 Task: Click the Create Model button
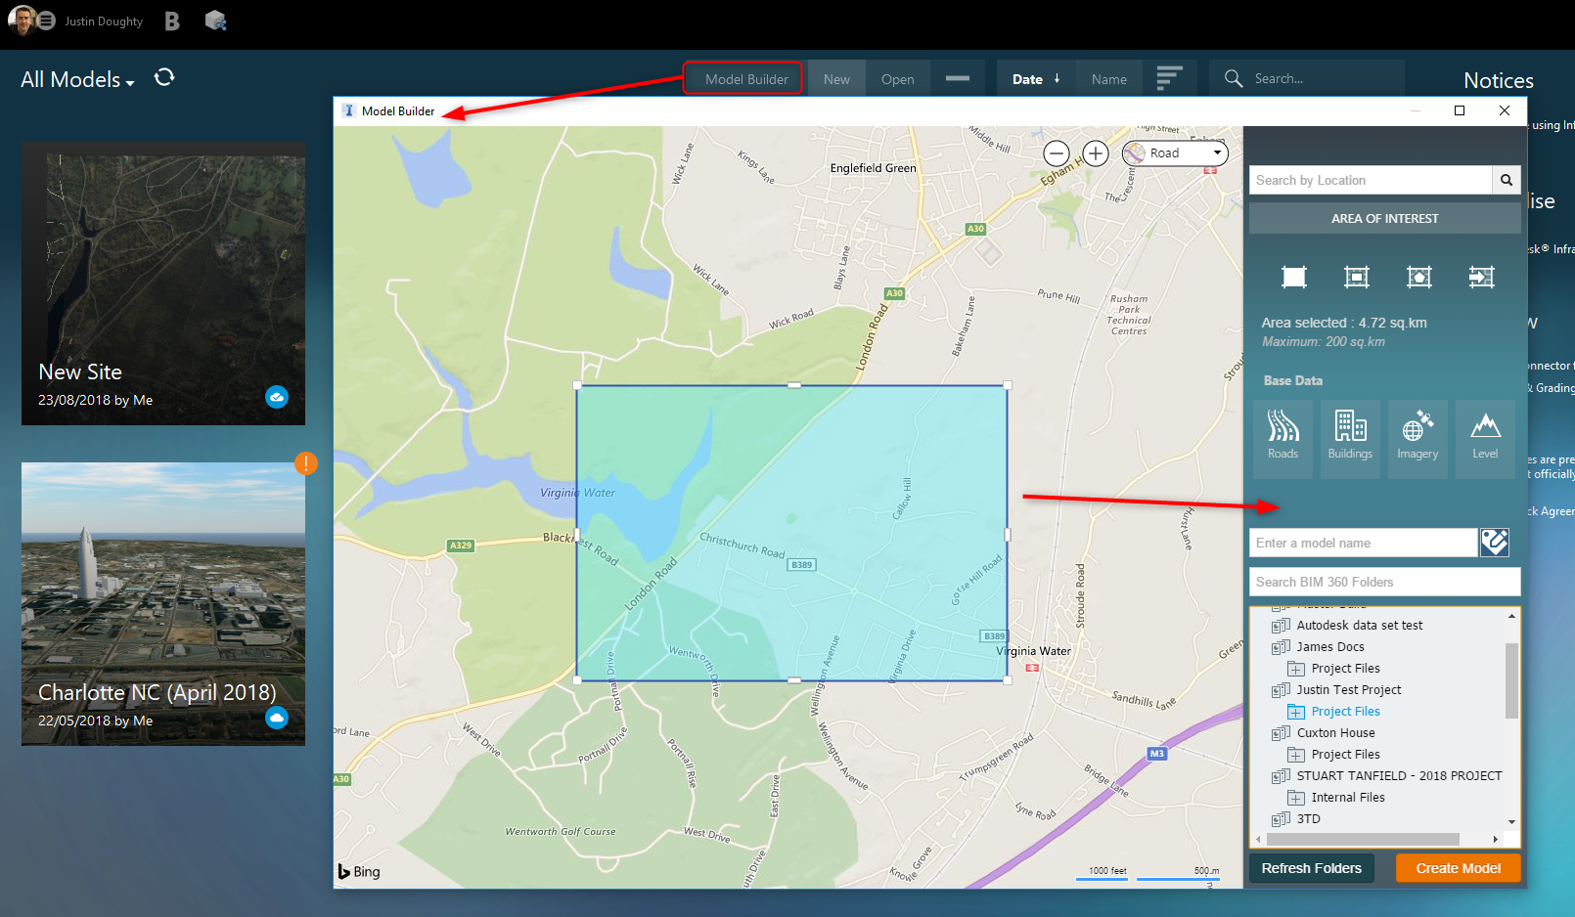pos(1459,868)
